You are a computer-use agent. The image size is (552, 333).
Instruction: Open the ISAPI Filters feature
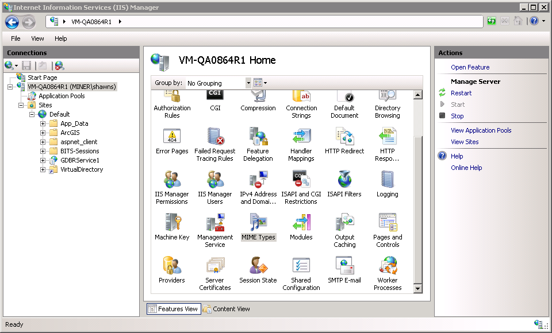(344, 180)
